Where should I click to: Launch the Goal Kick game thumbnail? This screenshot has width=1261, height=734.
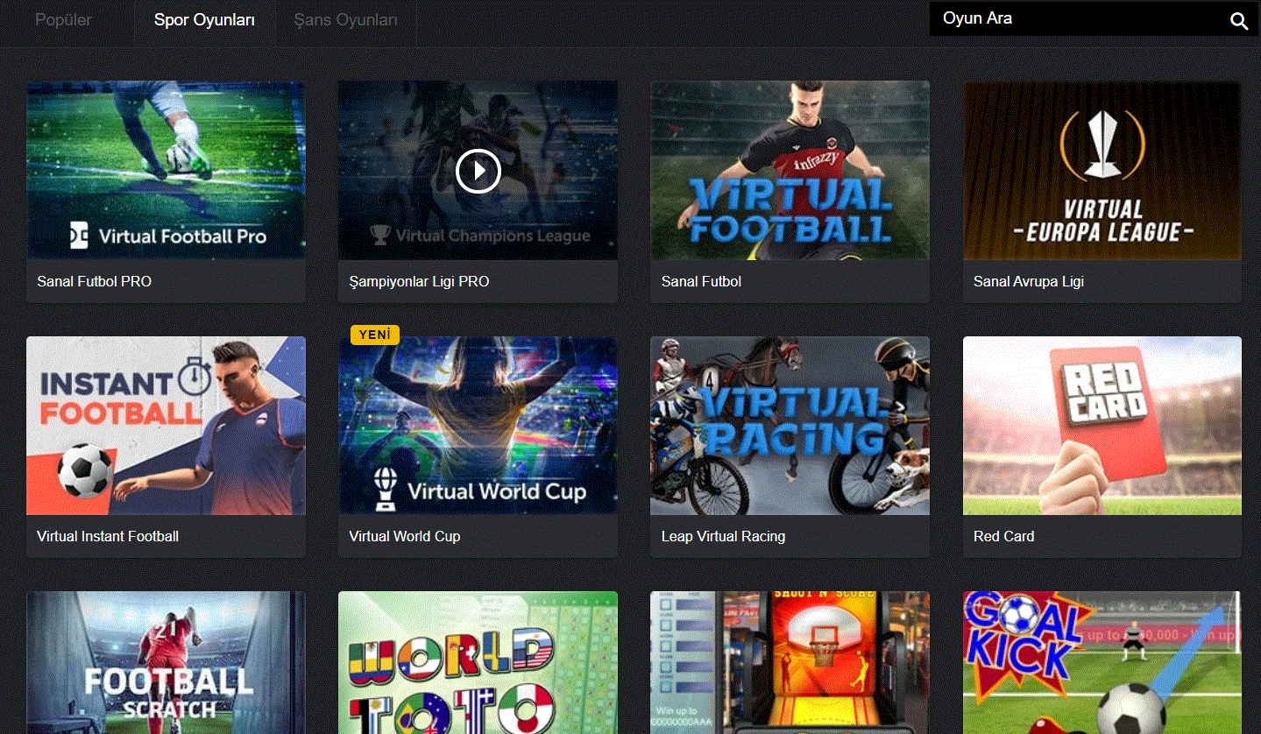[1102, 662]
